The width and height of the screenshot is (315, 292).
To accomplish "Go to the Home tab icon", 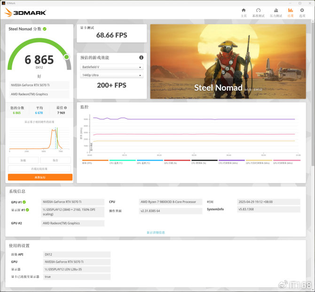I will click(x=244, y=10).
